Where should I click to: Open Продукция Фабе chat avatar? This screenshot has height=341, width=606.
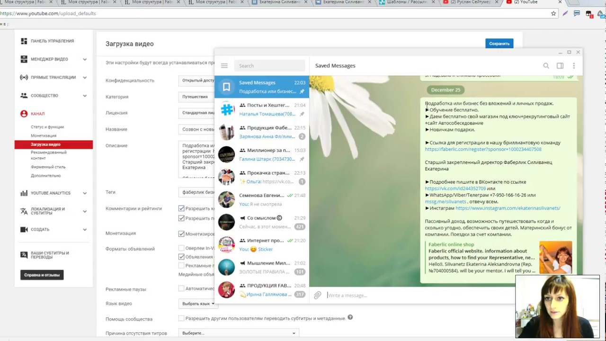(x=226, y=132)
